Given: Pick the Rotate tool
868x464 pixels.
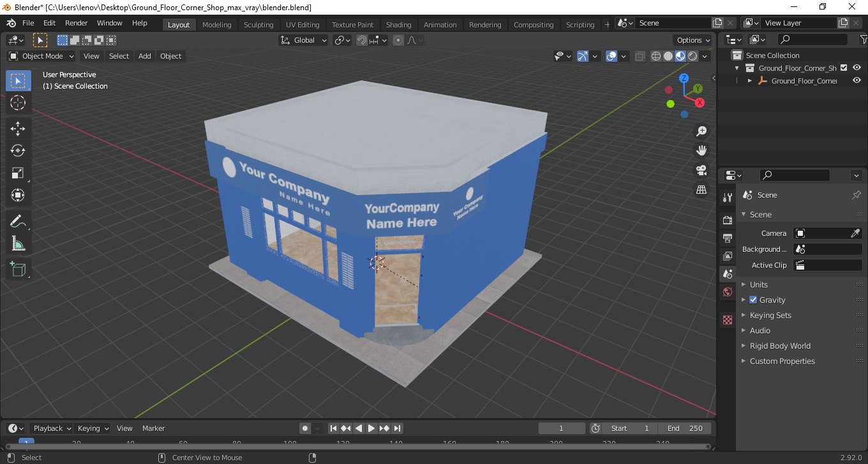Looking at the screenshot, I should tap(18, 150).
